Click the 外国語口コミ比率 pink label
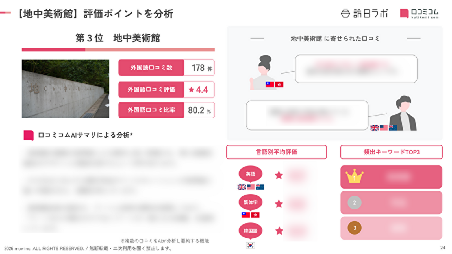 click(151, 110)
